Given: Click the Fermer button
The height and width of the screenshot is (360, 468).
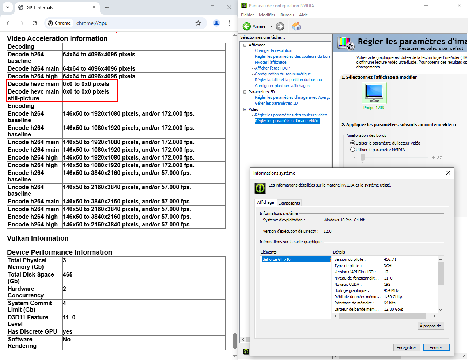Looking at the screenshot, I should [x=436, y=348].
